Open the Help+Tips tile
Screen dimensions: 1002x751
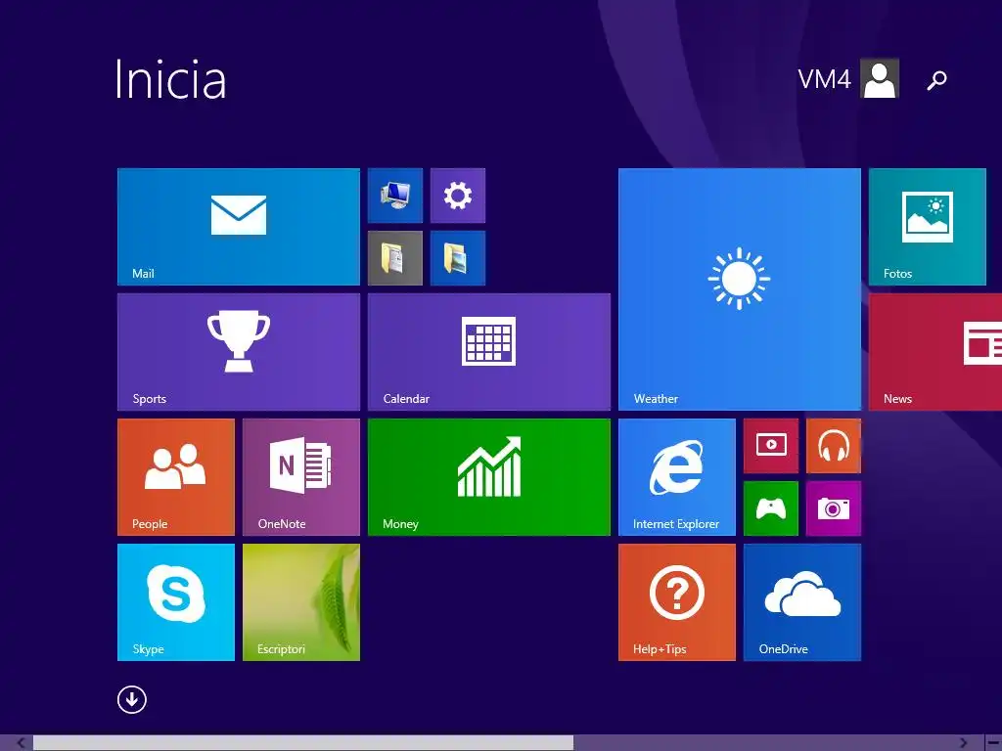[677, 602]
